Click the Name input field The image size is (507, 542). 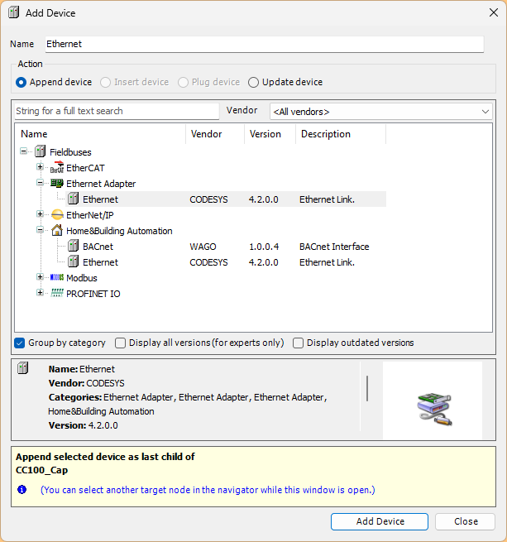[265, 44]
